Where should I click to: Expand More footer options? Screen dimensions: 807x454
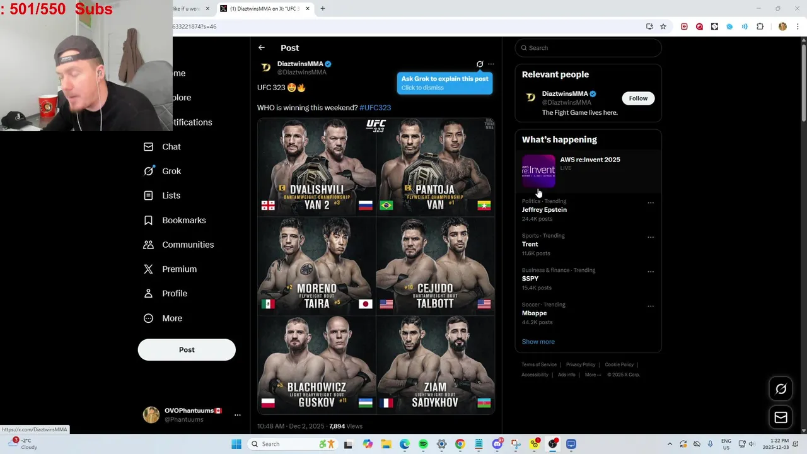[592, 375]
